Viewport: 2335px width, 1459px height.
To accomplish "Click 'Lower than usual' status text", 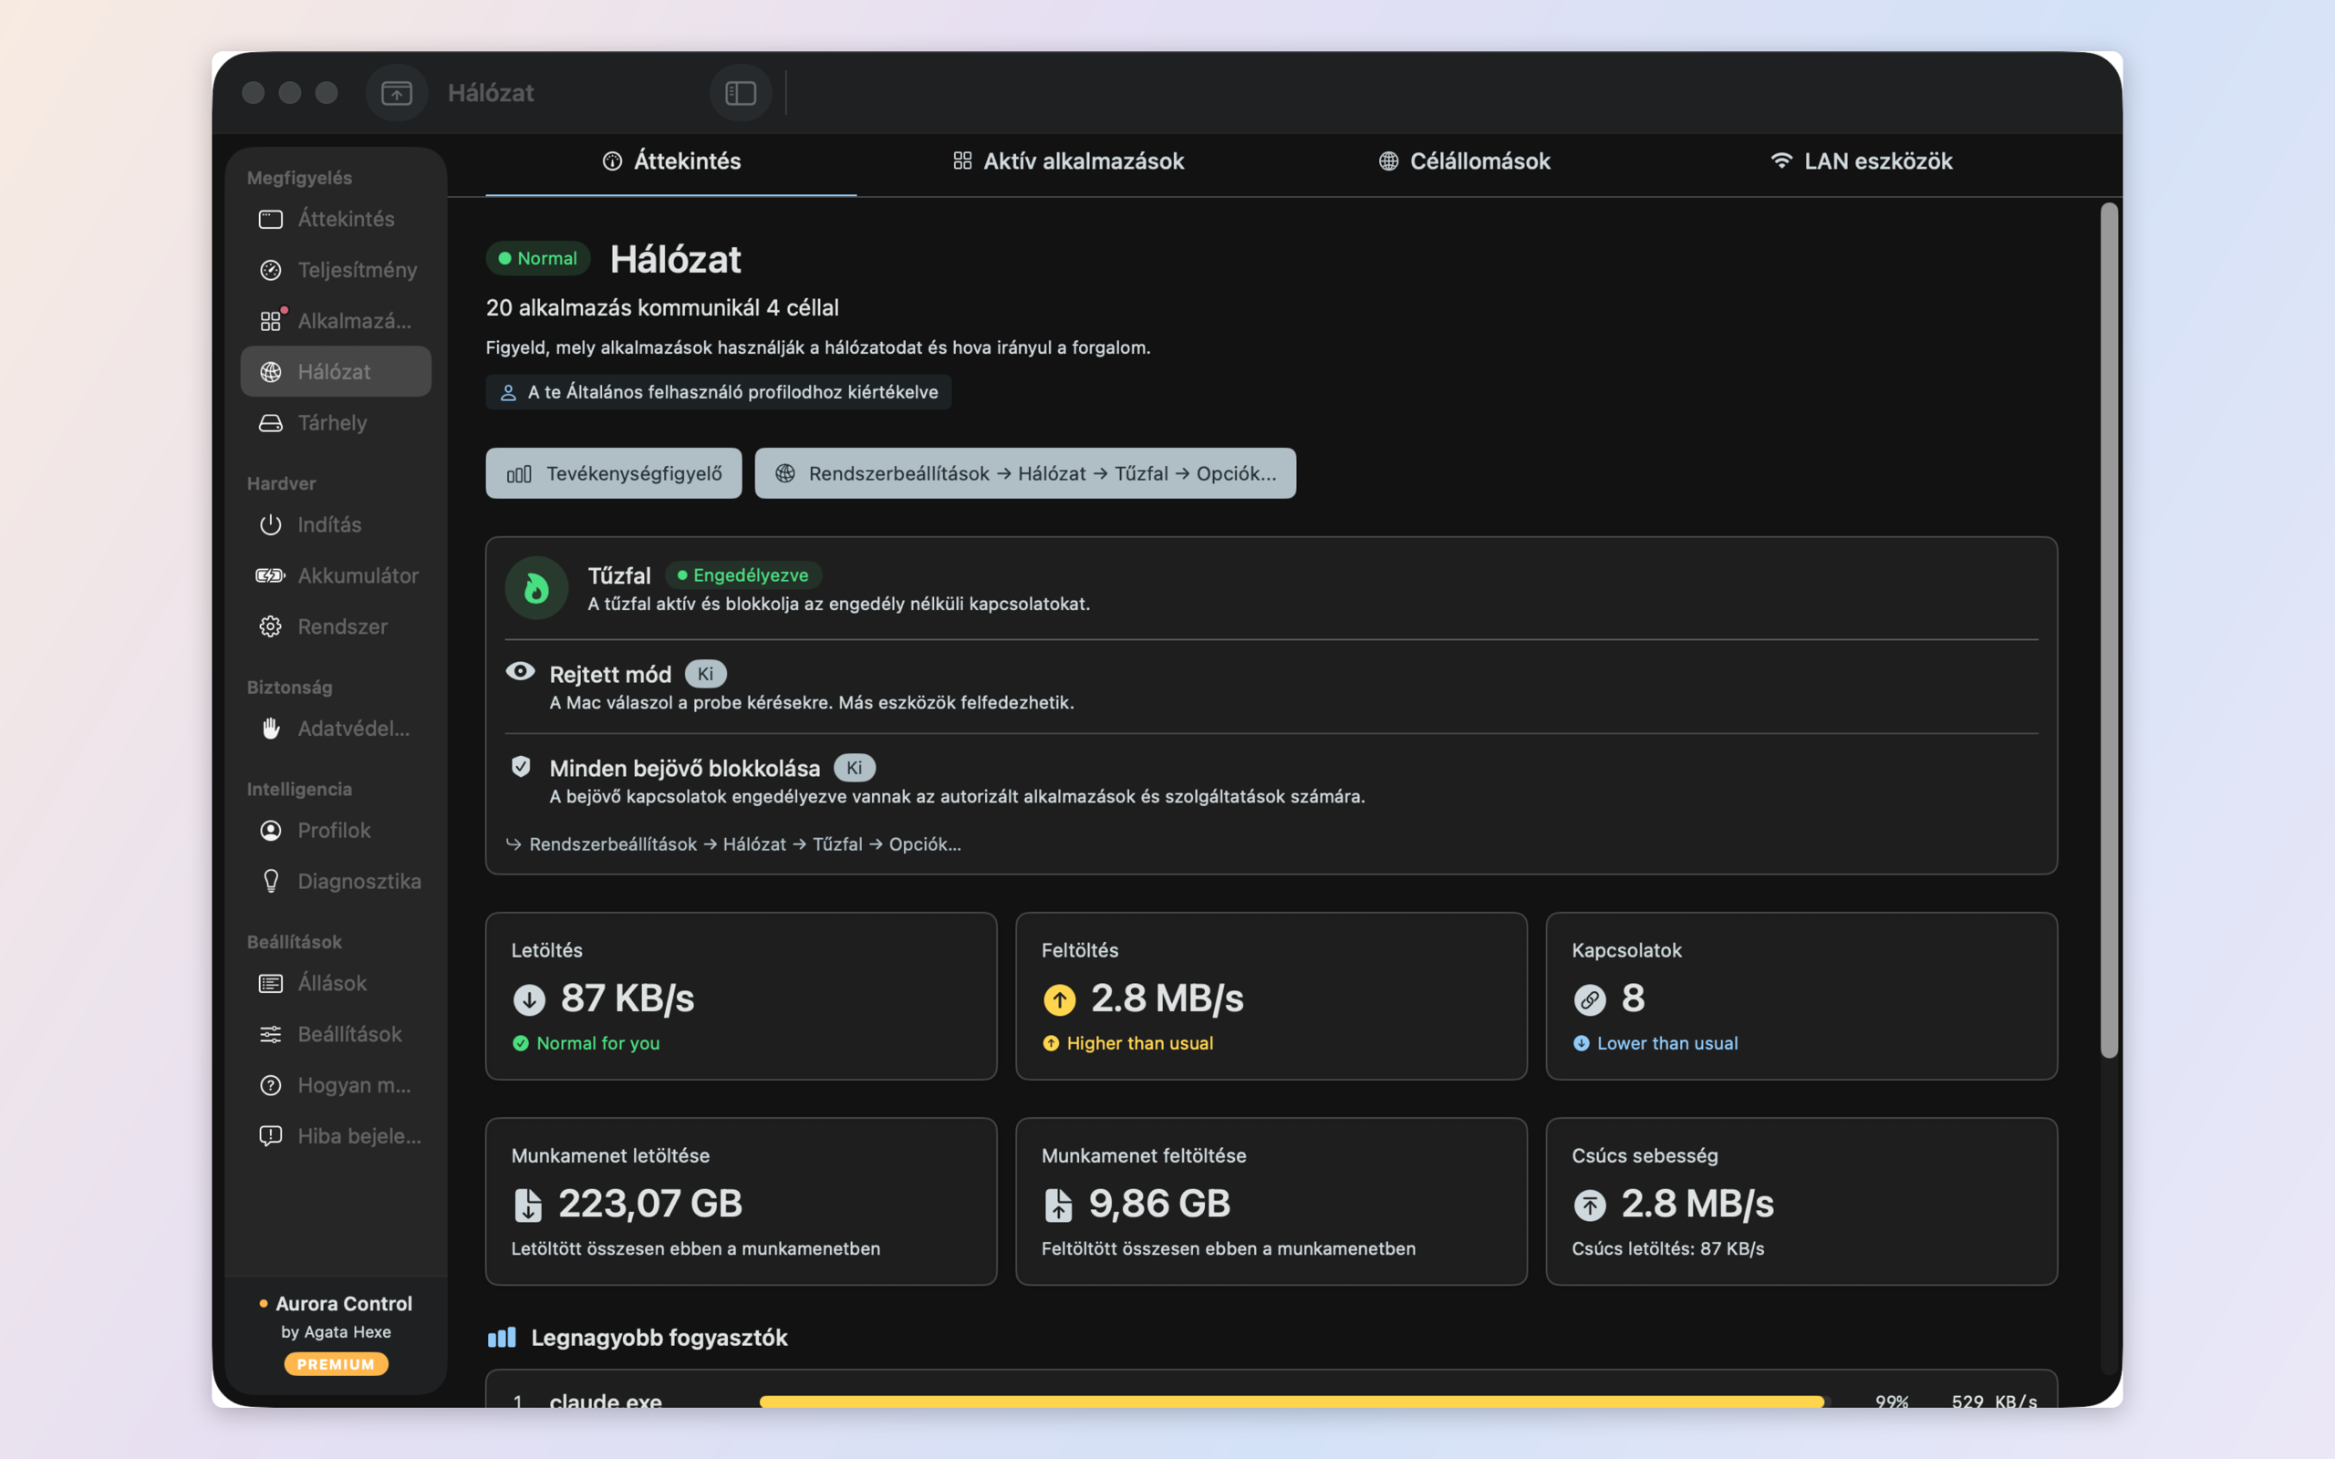I will 1667,1043.
